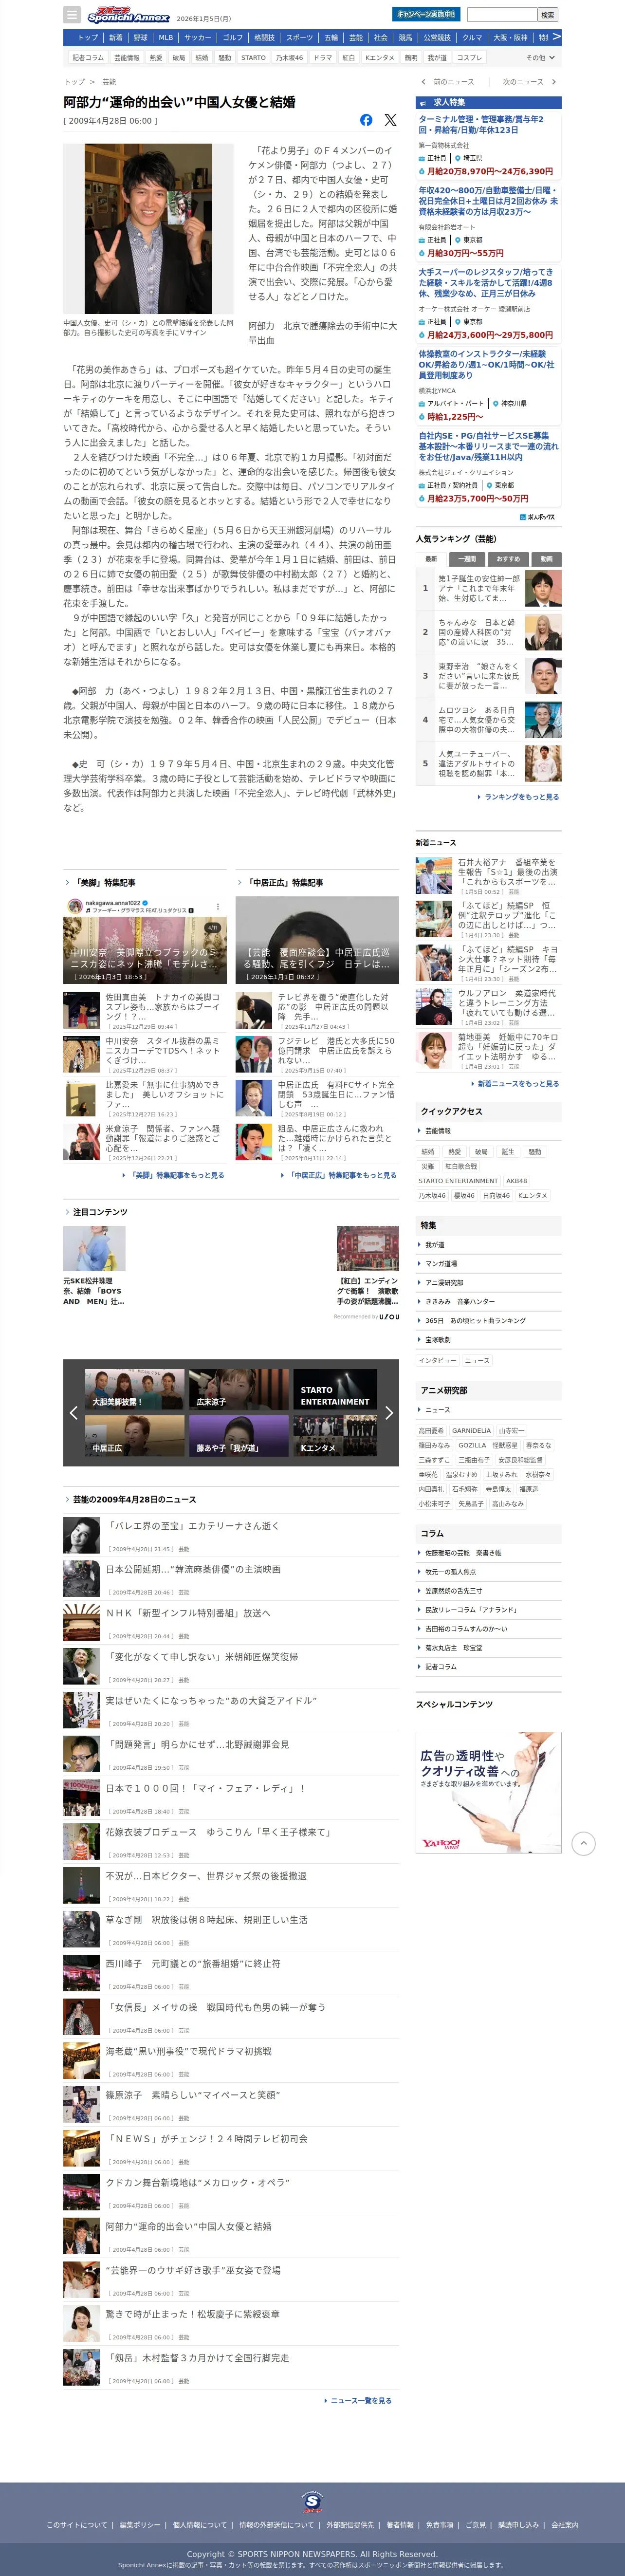
Task: Select 動画 ranking tab
Action: pyautogui.click(x=546, y=559)
